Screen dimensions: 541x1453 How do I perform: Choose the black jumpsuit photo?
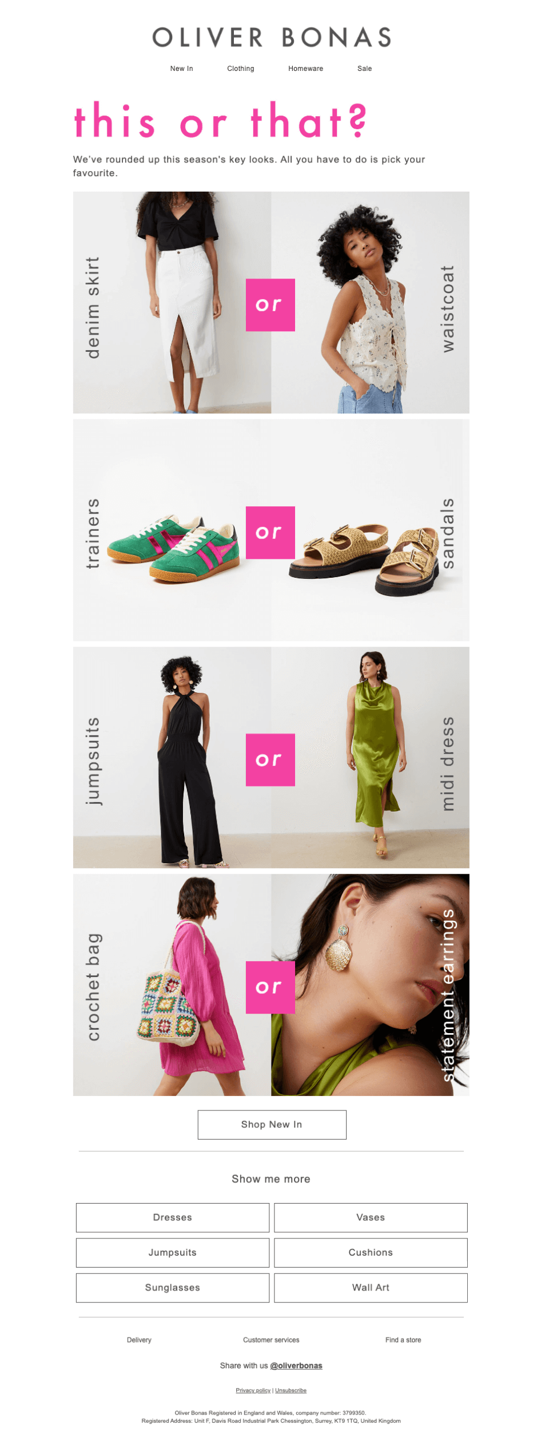pos(172,757)
